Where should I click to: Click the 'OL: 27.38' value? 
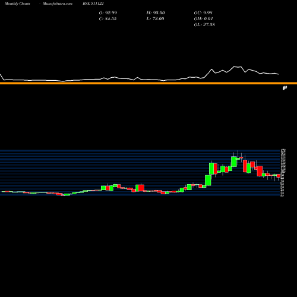click(204, 25)
